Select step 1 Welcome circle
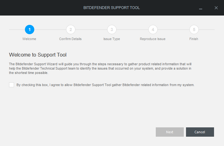 coord(30,30)
